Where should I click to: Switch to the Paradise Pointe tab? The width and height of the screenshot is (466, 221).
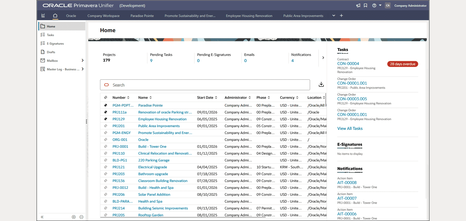(x=142, y=16)
